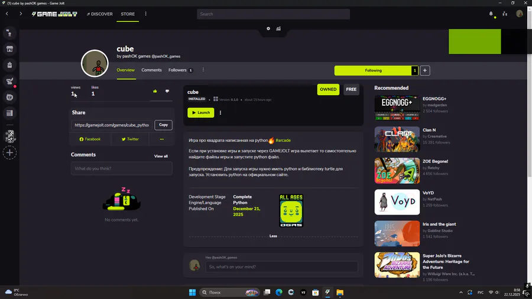This screenshot has height=299, width=532.
Task: Share the game on Facebook
Action: 90,139
